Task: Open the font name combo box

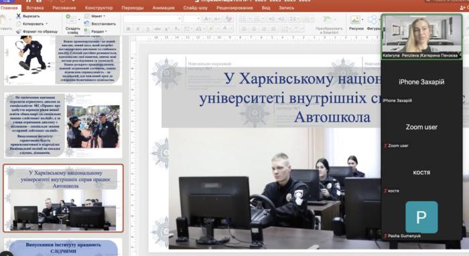Action: click(x=153, y=19)
